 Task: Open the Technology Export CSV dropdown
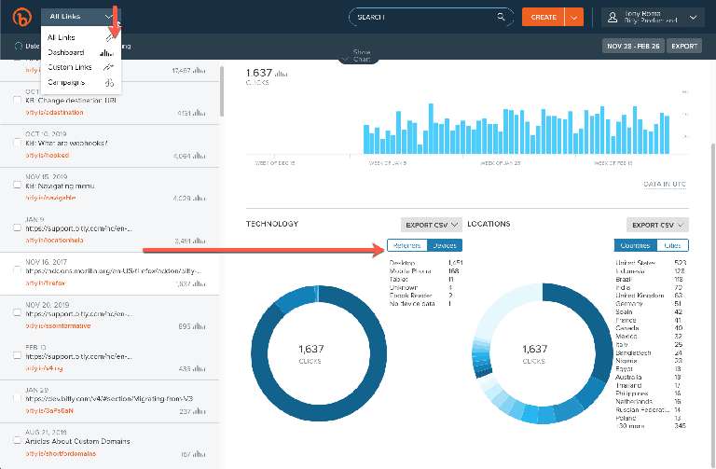pyautogui.click(x=432, y=225)
